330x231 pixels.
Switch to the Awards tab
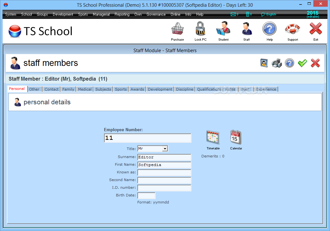point(137,89)
